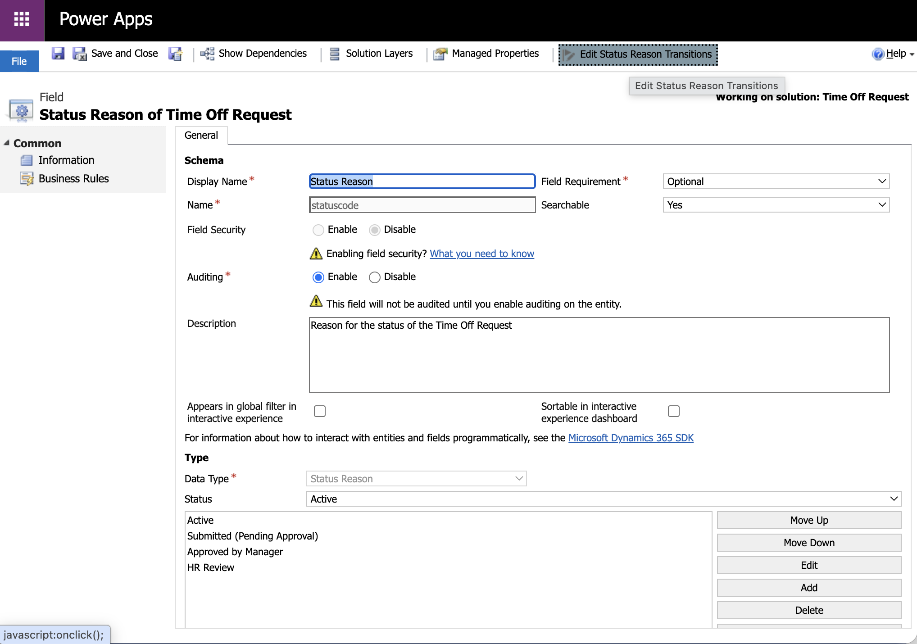
Task: Click the Help label
Action: 896,54
